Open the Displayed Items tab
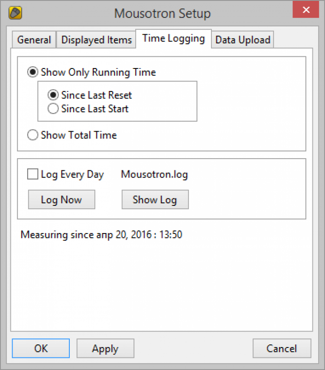The height and width of the screenshot is (370, 325). point(96,40)
